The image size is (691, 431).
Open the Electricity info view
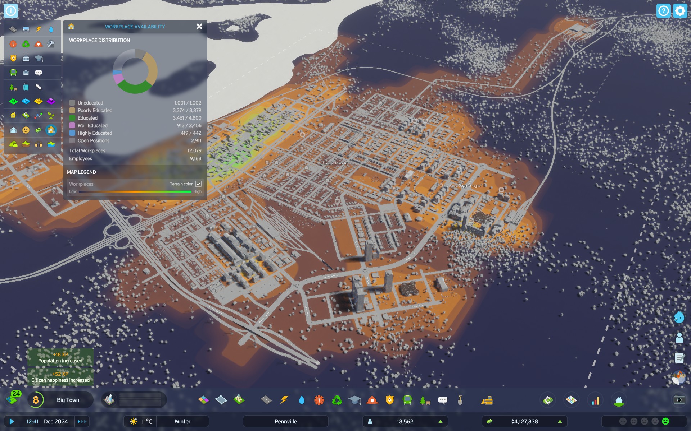tap(39, 29)
